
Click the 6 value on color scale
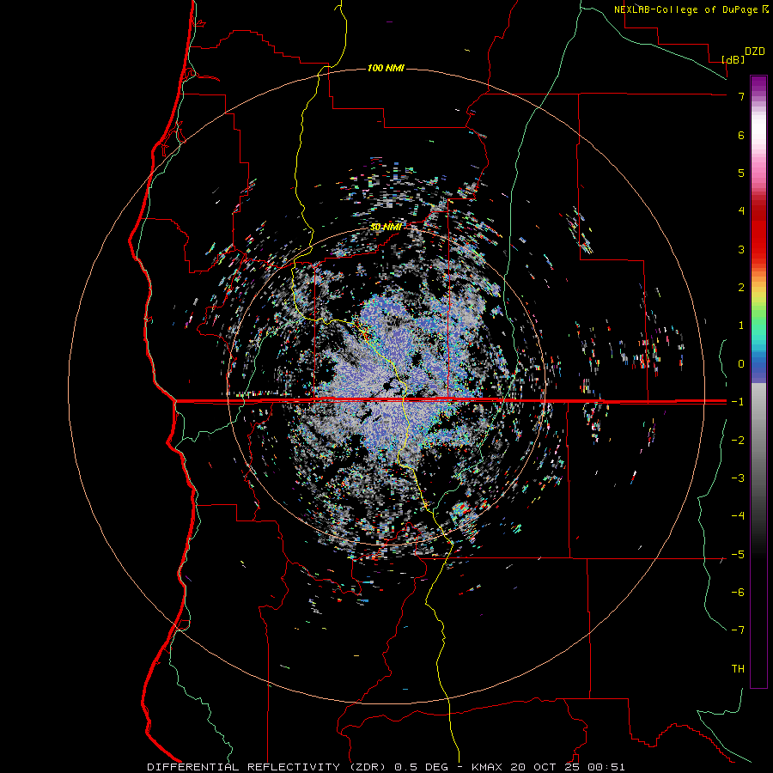click(x=741, y=135)
